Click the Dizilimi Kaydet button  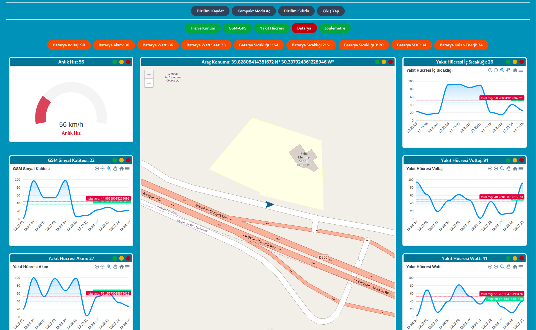coord(210,11)
